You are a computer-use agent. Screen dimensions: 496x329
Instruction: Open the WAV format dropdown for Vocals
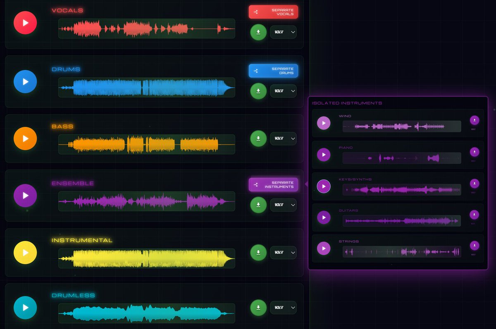(283, 32)
